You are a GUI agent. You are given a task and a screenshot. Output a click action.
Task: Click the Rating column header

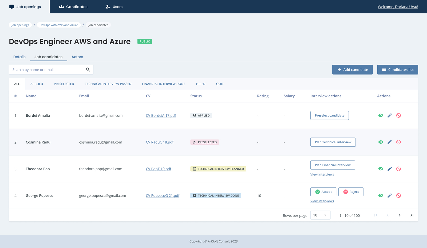pos(263,96)
